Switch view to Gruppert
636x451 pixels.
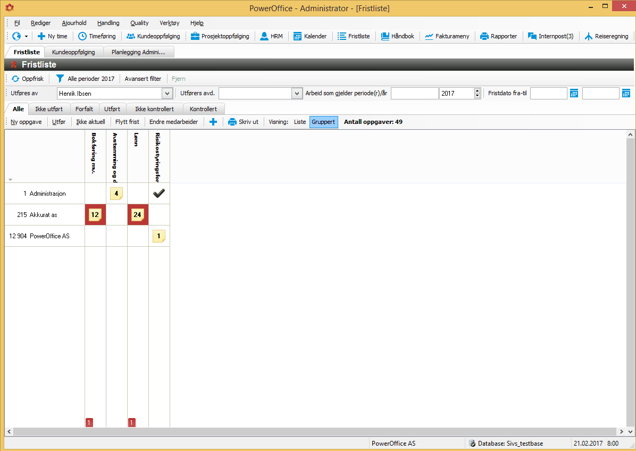(323, 122)
